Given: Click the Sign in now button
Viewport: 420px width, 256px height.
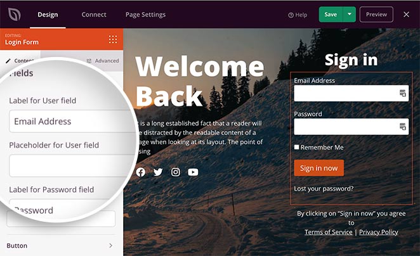Looking at the screenshot, I should click(318, 168).
